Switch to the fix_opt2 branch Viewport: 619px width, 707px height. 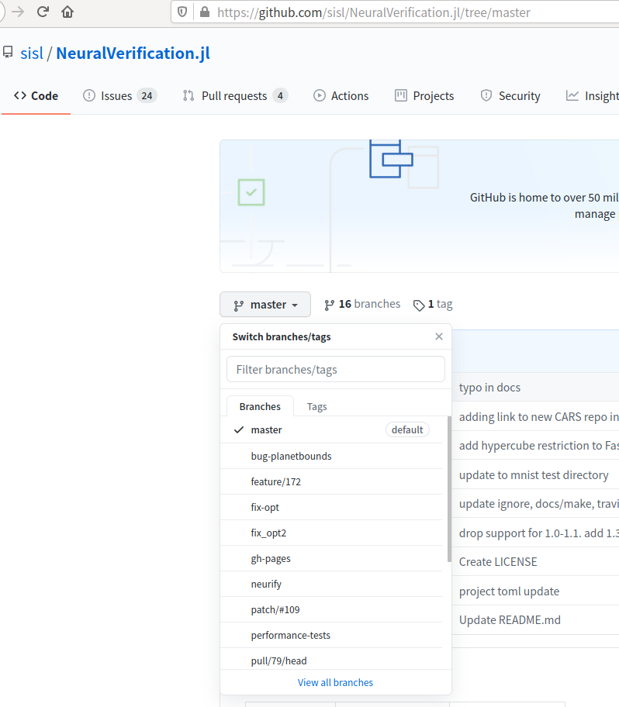coord(331,533)
